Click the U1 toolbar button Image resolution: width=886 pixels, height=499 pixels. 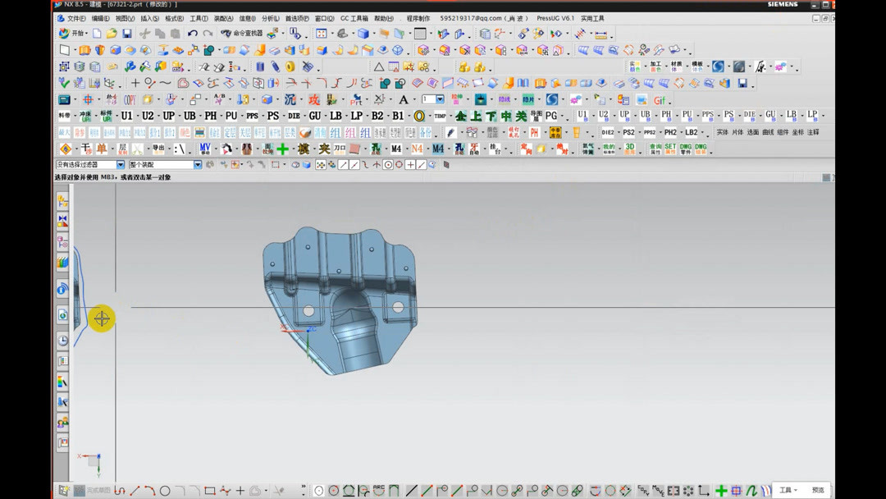click(126, 116)
